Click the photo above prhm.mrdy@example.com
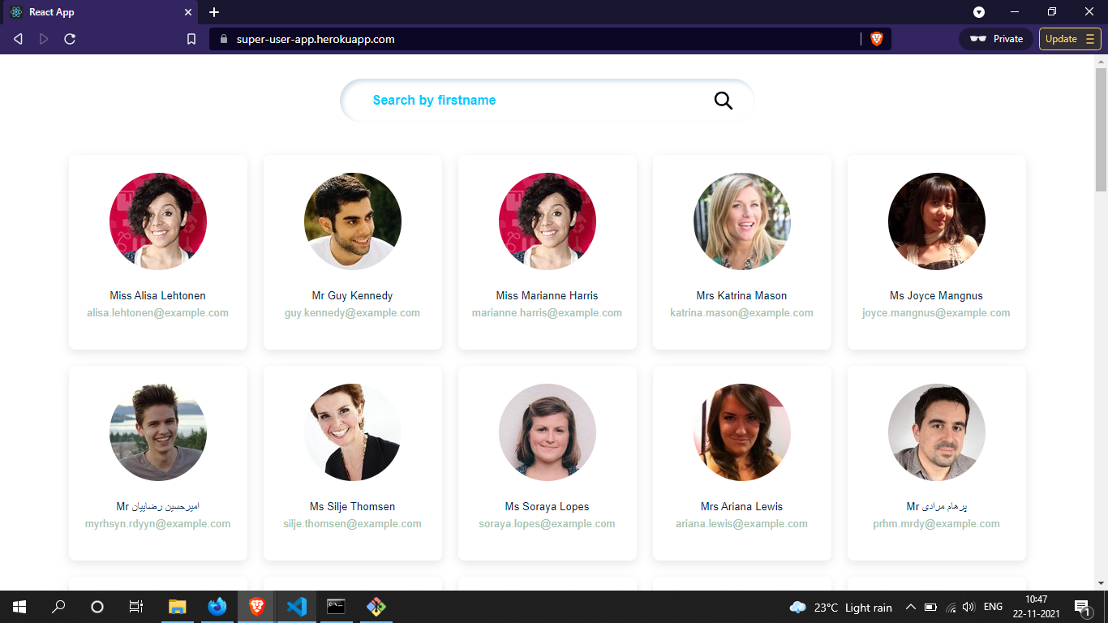Image resolution: width=1108 pixels, height=623 pixels. (x=937, y=432)
